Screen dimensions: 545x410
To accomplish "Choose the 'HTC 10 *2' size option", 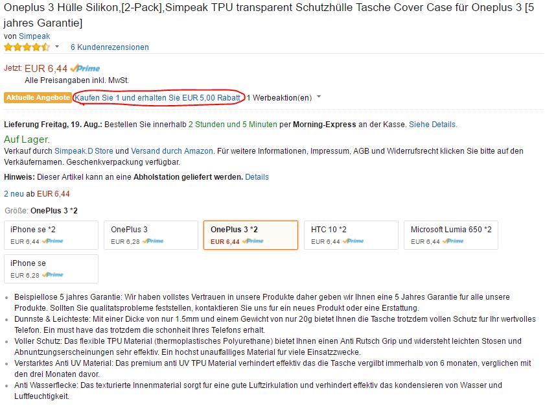I will [351, 235].
